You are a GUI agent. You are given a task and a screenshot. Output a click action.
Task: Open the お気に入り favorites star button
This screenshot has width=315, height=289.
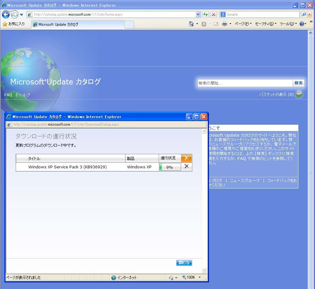point(13,24)
